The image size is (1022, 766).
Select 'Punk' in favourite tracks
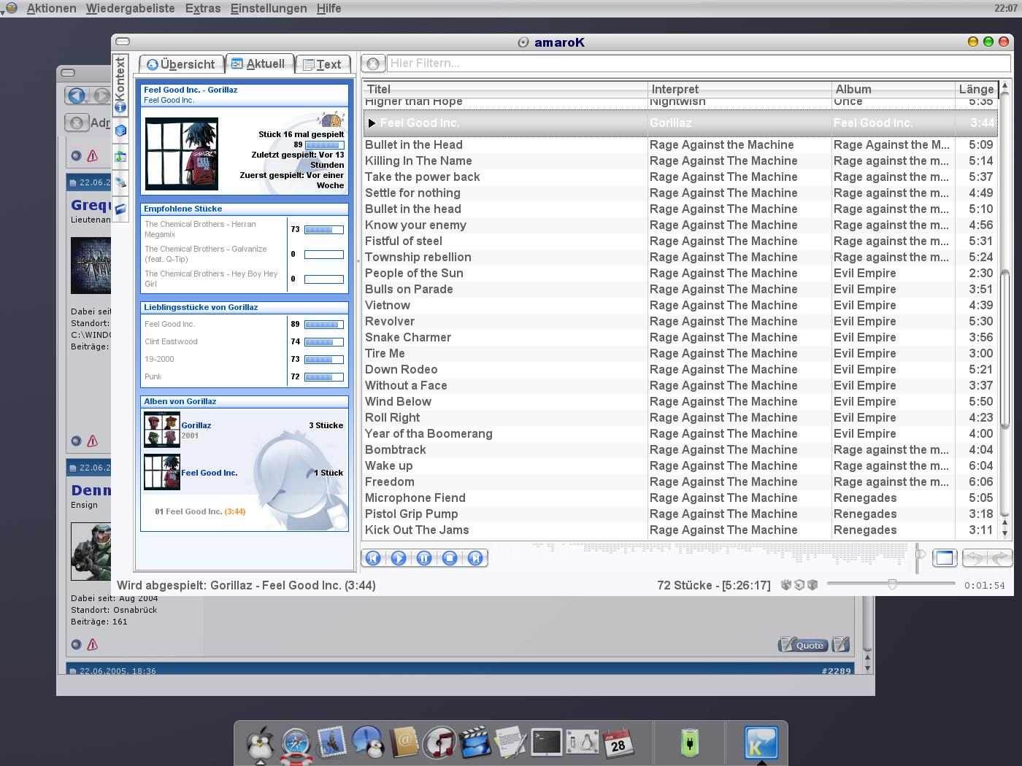click(153, 376)
